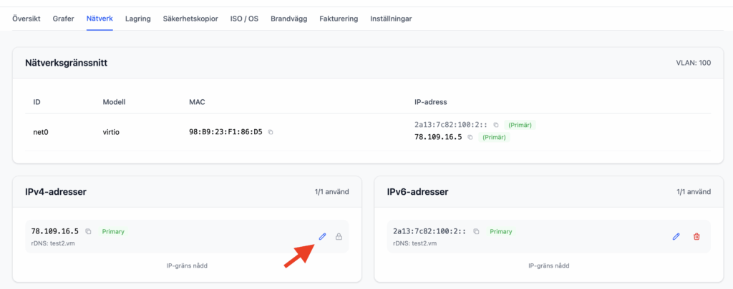This screenshot has width=733, height=289.
Task: Switch to the Grafer tab
Action: click(x=63, y=19)
